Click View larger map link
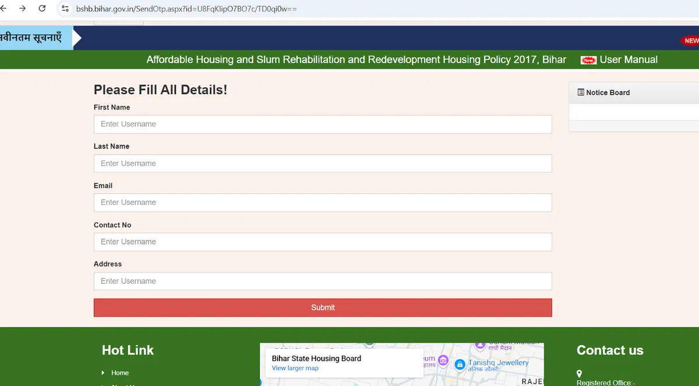 (295, 368)
